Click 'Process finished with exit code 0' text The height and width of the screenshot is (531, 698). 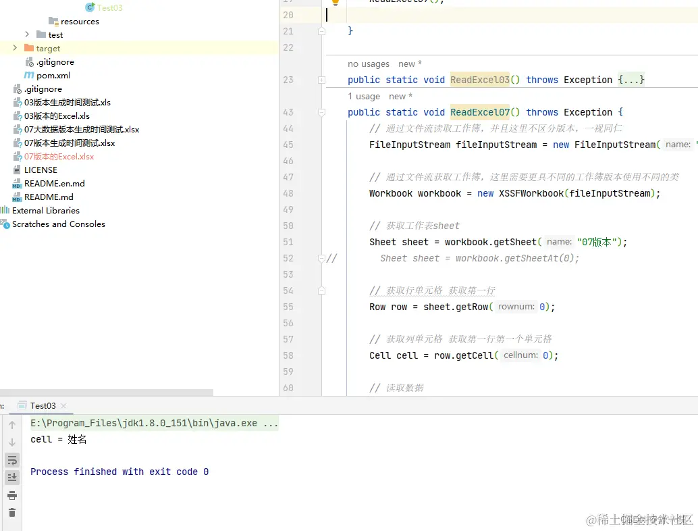pyautogui.click(x=119, y=472)
